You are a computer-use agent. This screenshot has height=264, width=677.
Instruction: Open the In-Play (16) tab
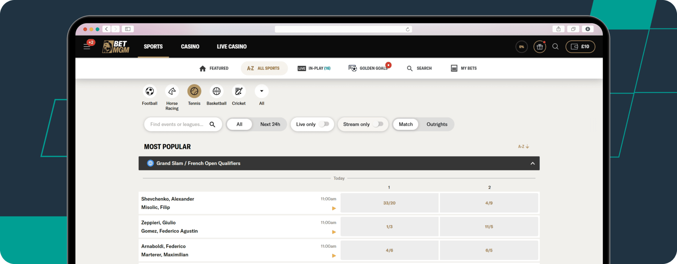(314, 68)
